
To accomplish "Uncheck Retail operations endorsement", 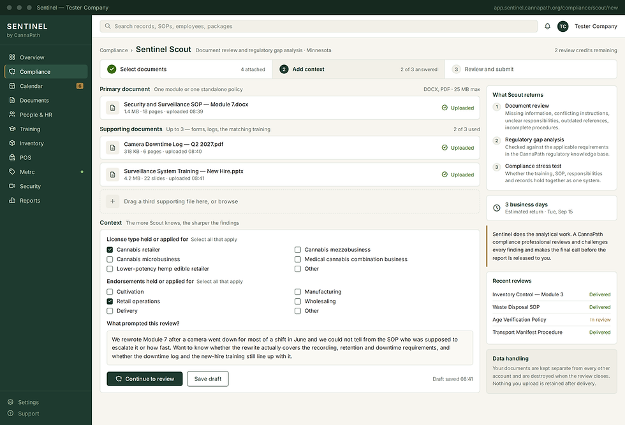I will (110, 301).
